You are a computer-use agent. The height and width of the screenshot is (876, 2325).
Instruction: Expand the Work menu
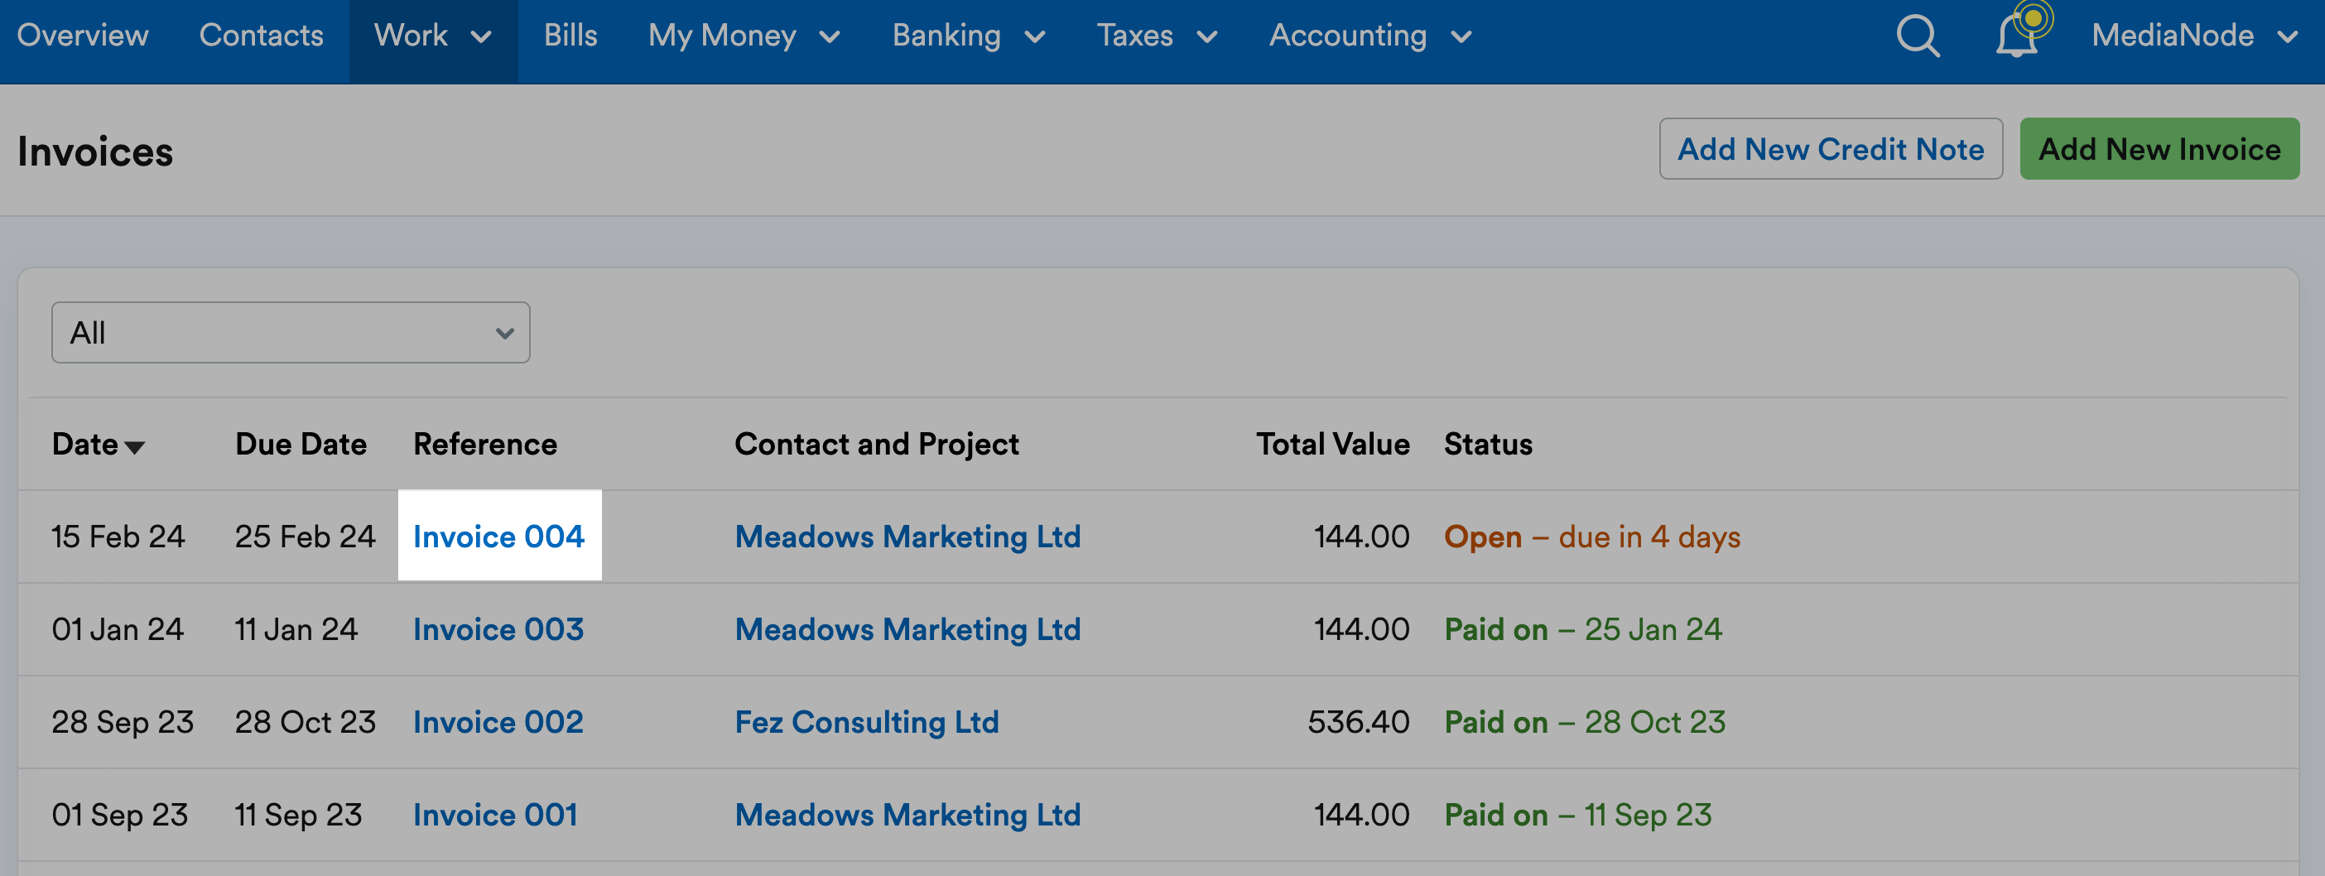[433, 36]
